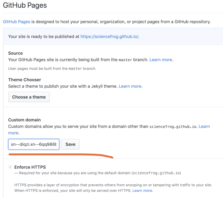
Task: Open the GitHub Pages link in the intro sentence
Action: 16,22
